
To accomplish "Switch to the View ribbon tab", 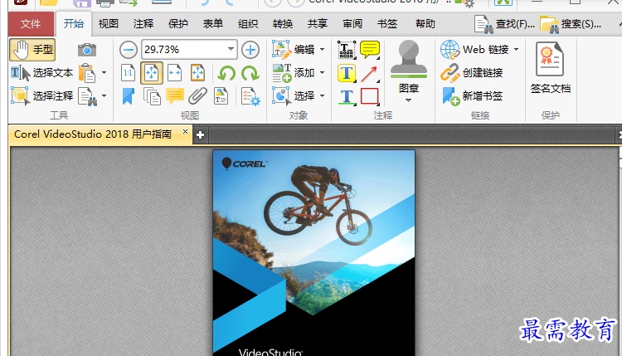I will tap(109, 24).
